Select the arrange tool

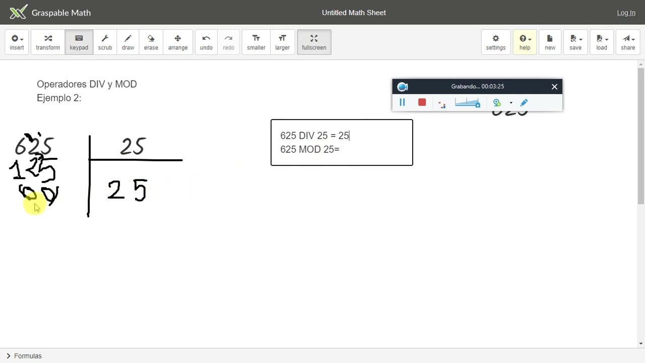178,42
